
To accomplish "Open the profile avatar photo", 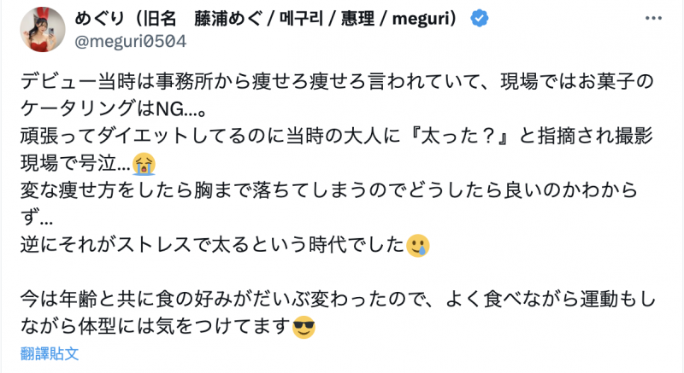I will pos(41,29).
